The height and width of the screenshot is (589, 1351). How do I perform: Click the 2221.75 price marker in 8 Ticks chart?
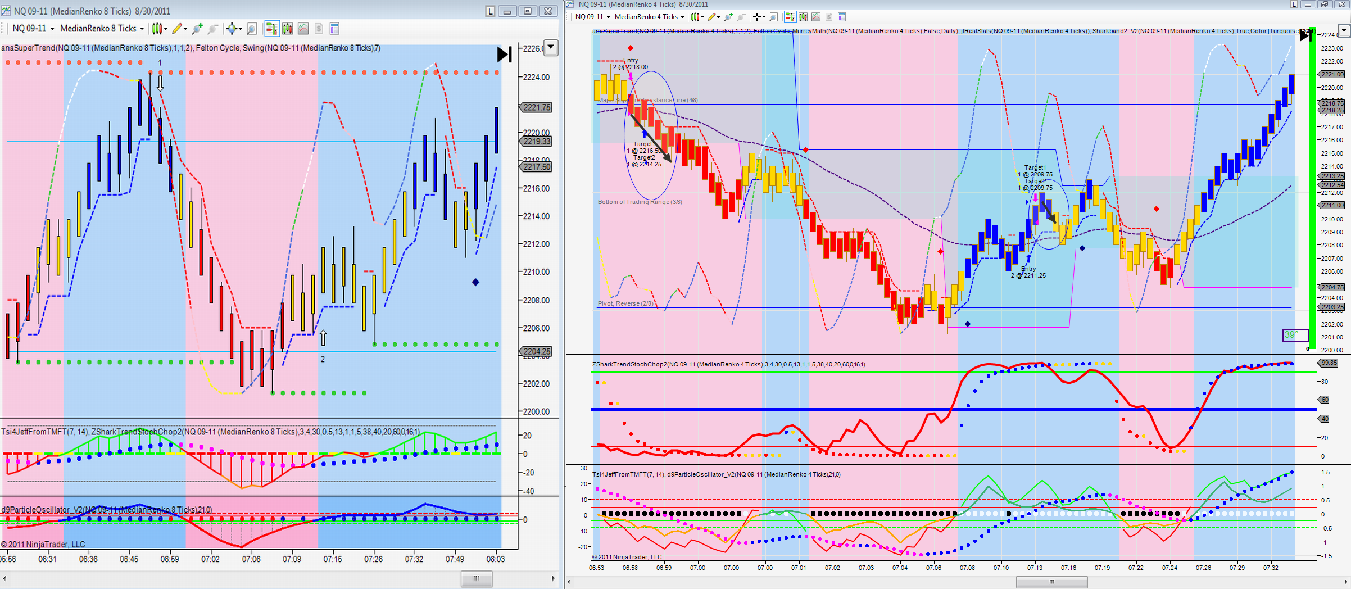click(536, 107)
